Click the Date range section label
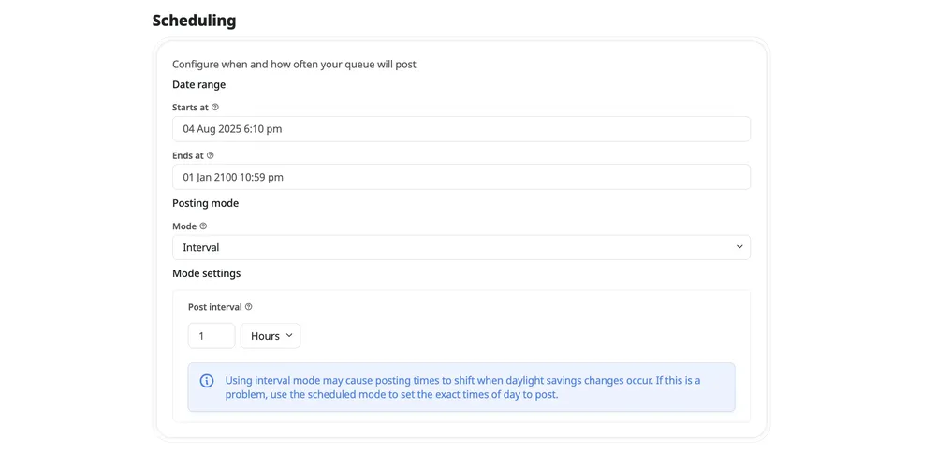Image resolution: width=936 pixels, height=467 pixels. pyautogui.click(x=198, y=85)
